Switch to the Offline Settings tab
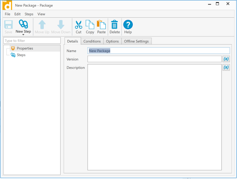The height and width of the screenshot is (179, 237). coord(136,41)
